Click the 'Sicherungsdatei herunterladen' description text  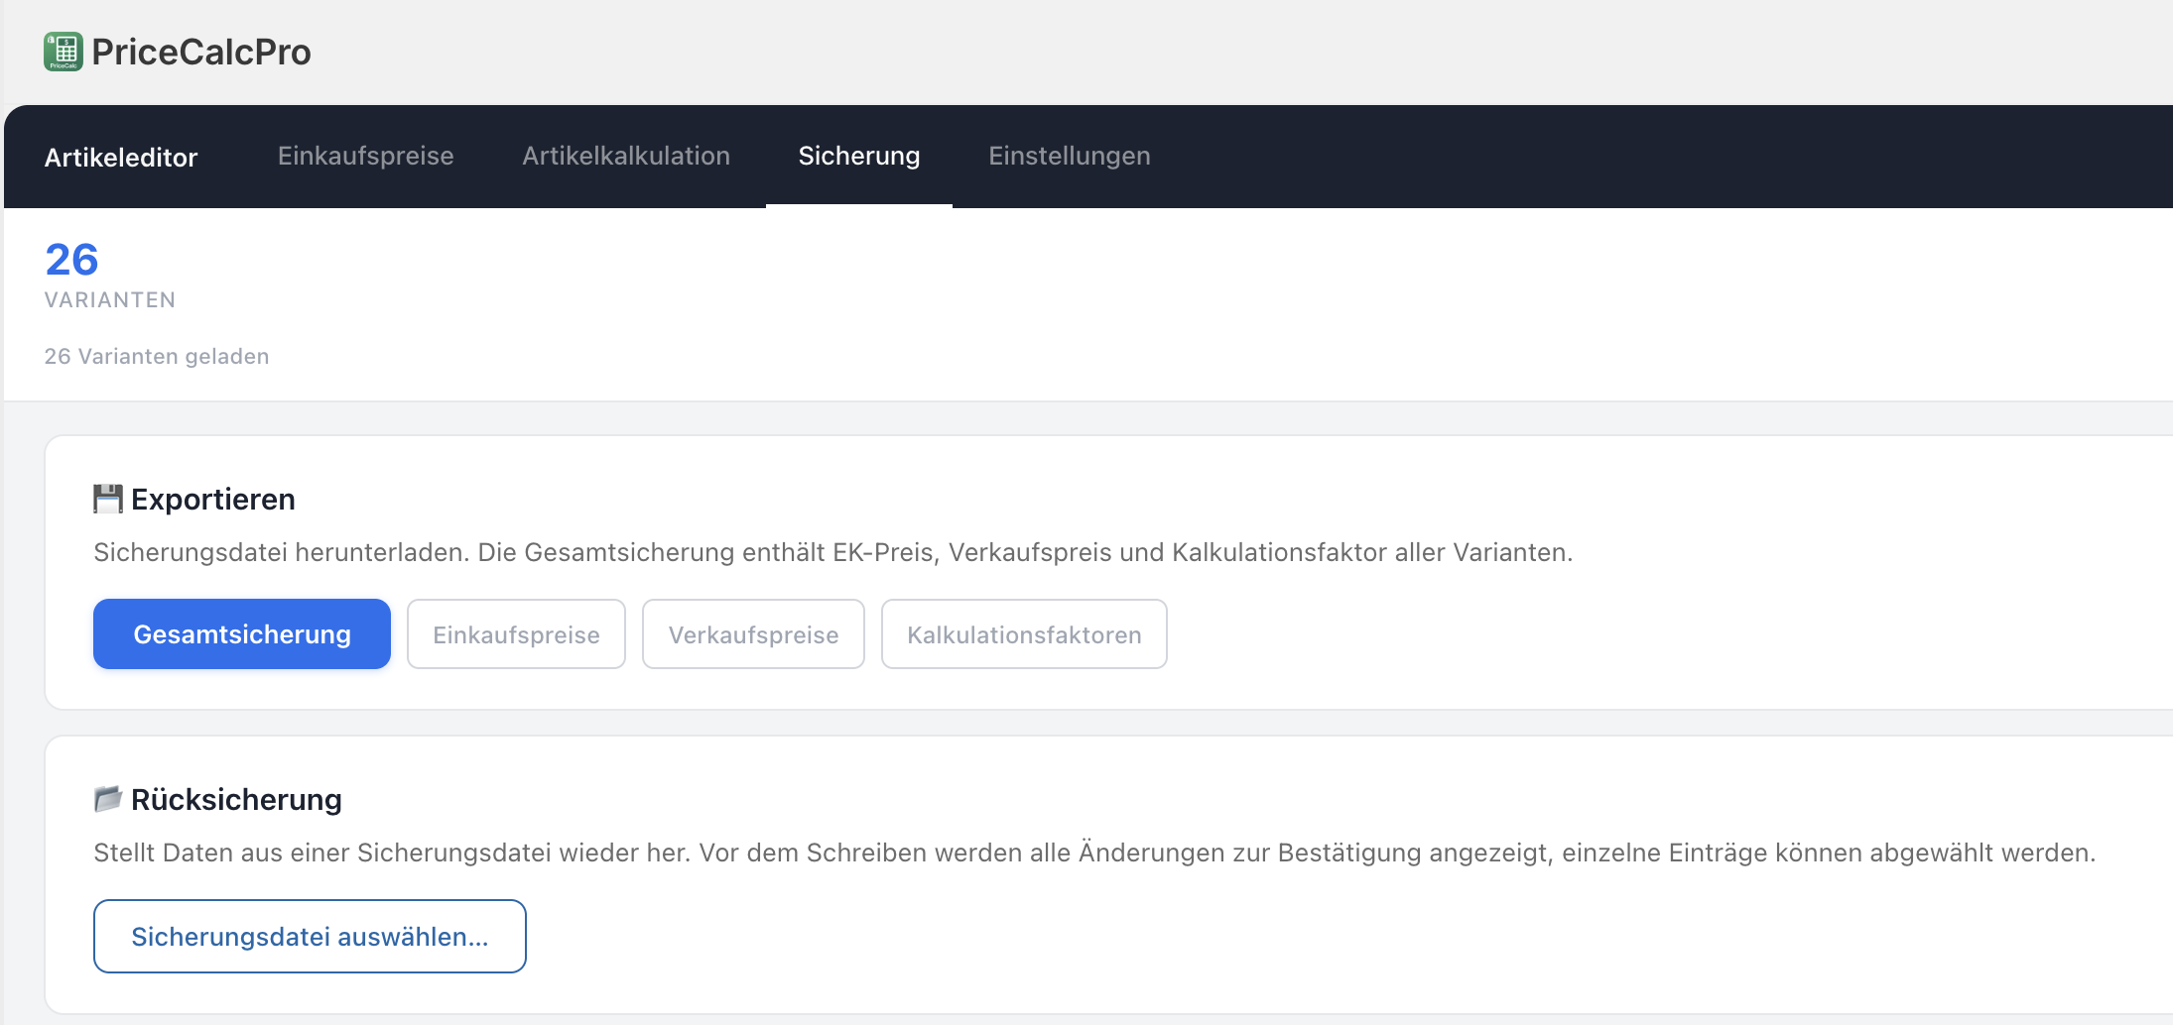[x=833, y=552]
